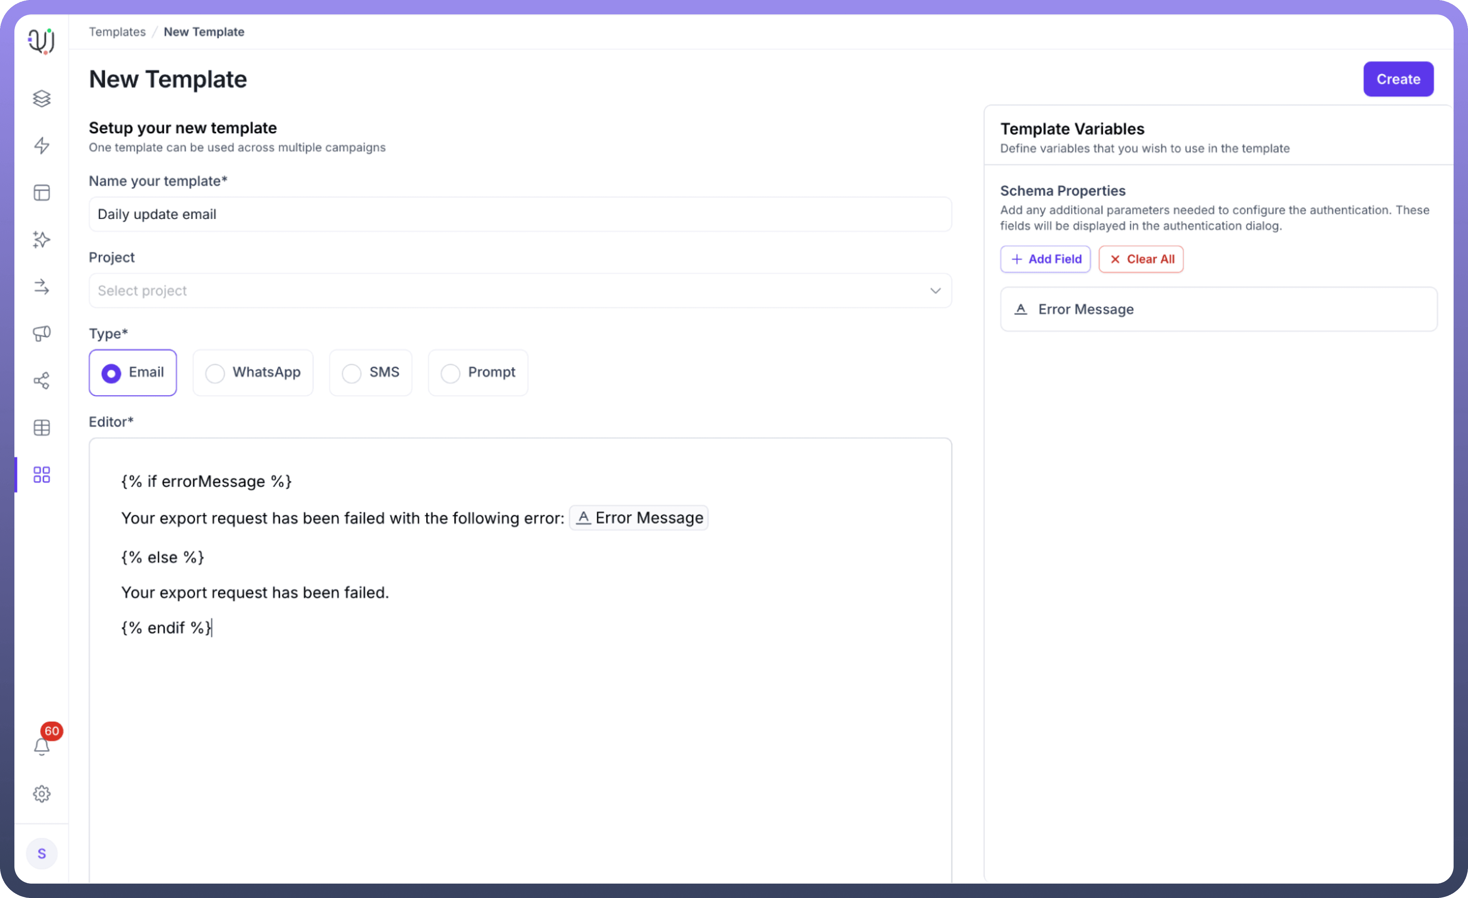Click the arrows flow sidebar icon

pyautogui.click(x=41, y=287)
